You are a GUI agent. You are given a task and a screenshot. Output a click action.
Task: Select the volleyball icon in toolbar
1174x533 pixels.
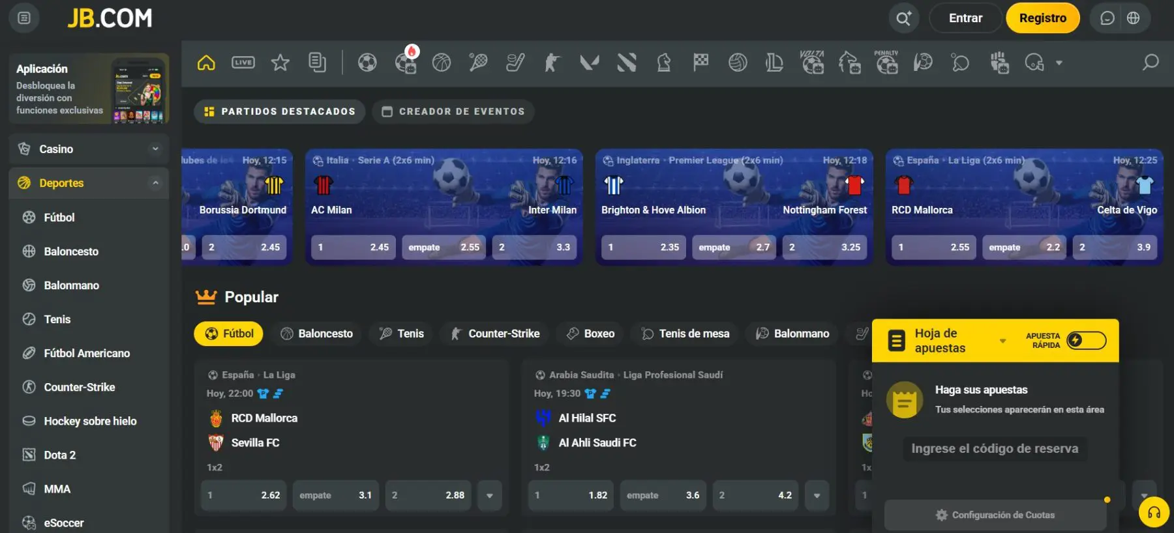(x=738, y=63)
